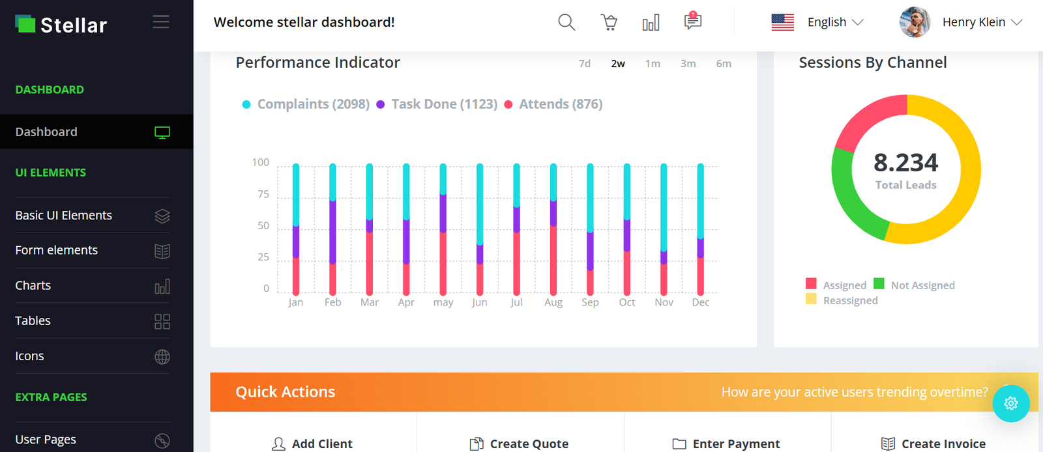The image size is (1043, 452).
Task: Click the Add Client quick action
Action: (312, 444)
